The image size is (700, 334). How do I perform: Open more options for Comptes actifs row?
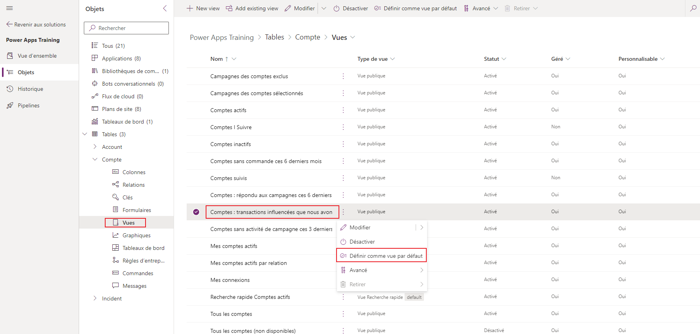pos(343,110)
